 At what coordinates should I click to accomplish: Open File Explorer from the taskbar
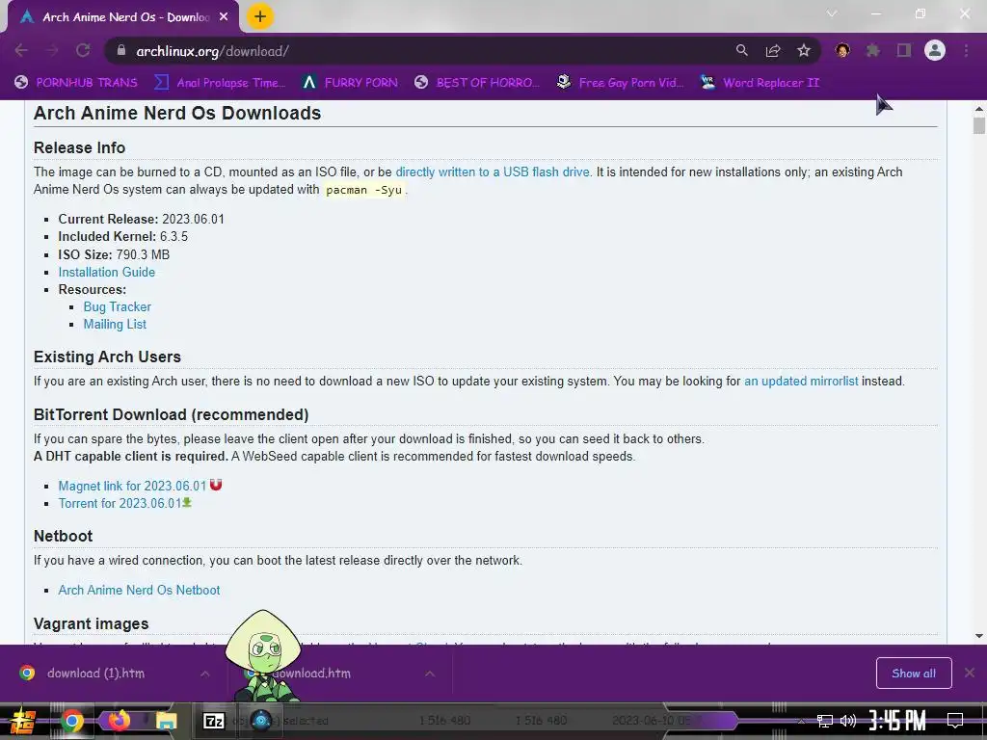coord(166,721)
